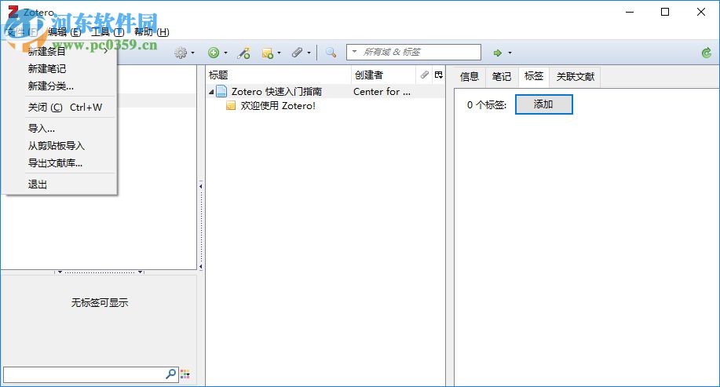Screen dimensions: 720x387
Task: Click the green New Item plus icon
Action: (214, 53)
